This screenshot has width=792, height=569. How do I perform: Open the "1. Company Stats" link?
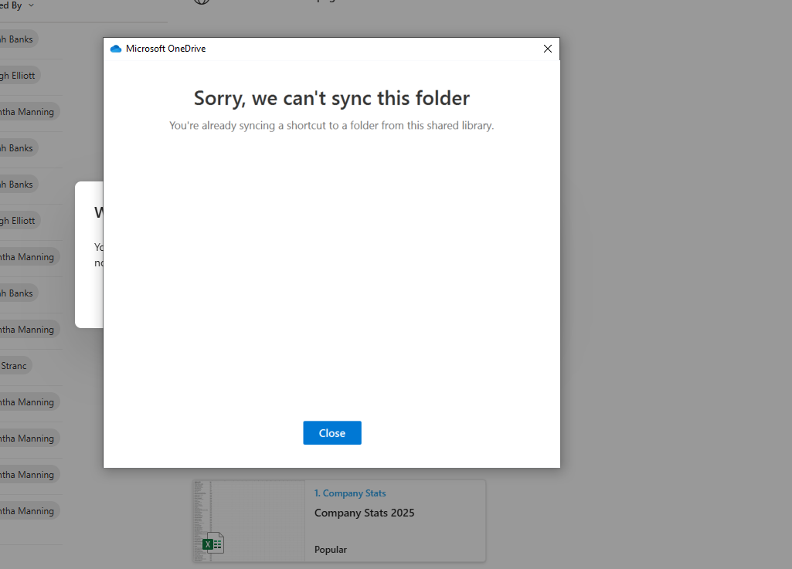coord(350,493)
